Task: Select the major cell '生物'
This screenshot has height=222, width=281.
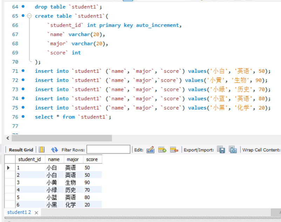Action: click(x=74, y=182)
